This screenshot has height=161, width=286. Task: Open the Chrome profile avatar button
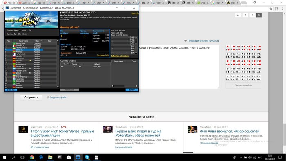(x=255, y=2)
